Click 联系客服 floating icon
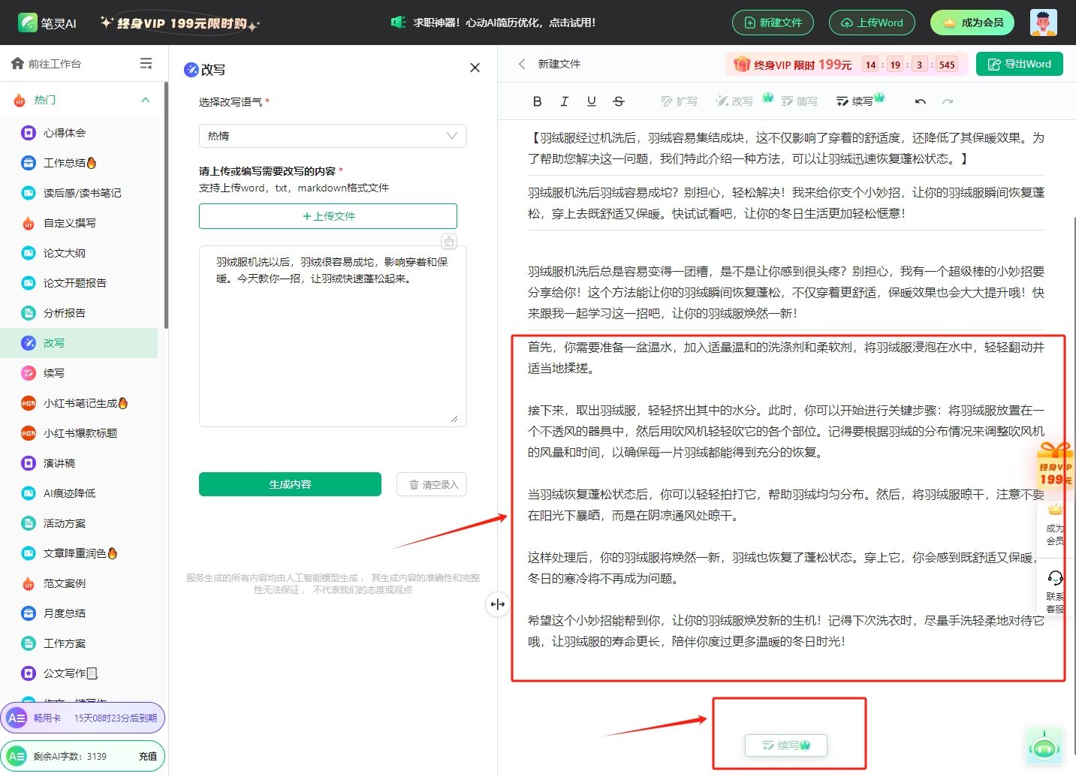This screenshot has height=777, width=1076. coord(1055,592)
